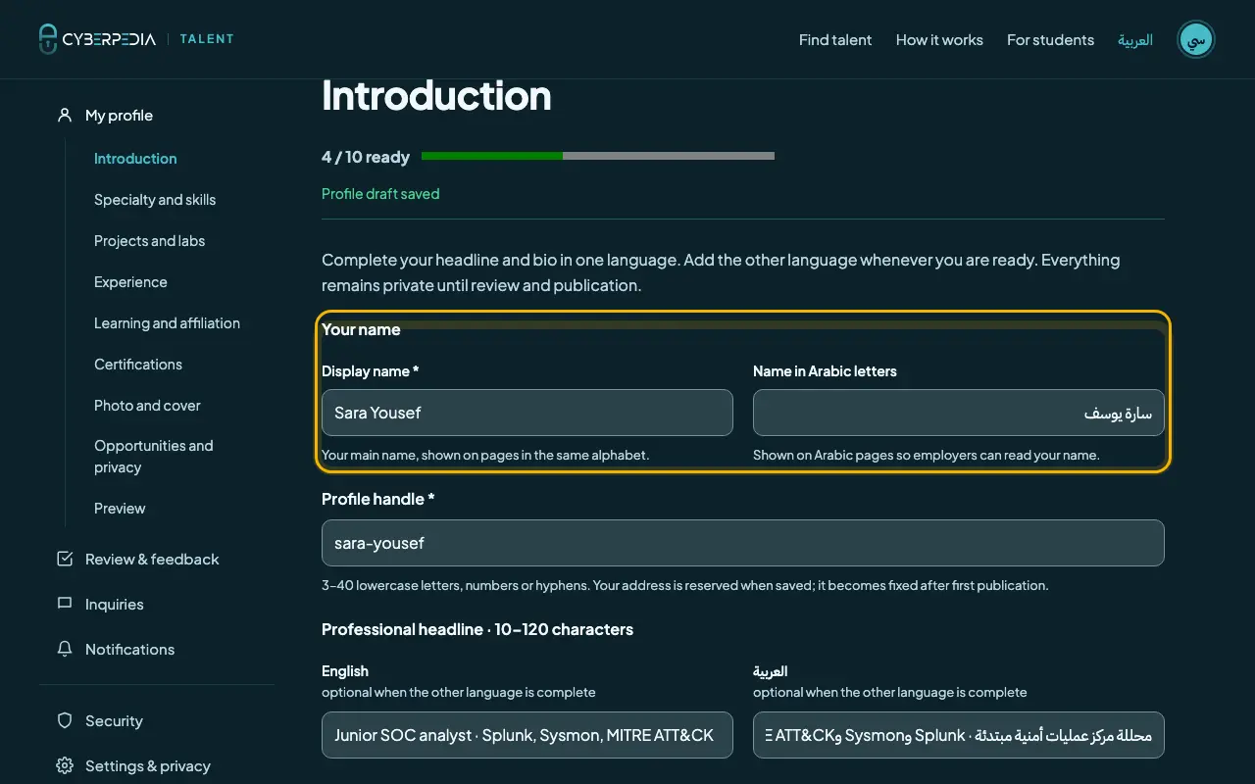Image resolution: width=1255 pixels, height=784 pixels.
Task: Open Inquiries
Action: click(x=115, y=605)
